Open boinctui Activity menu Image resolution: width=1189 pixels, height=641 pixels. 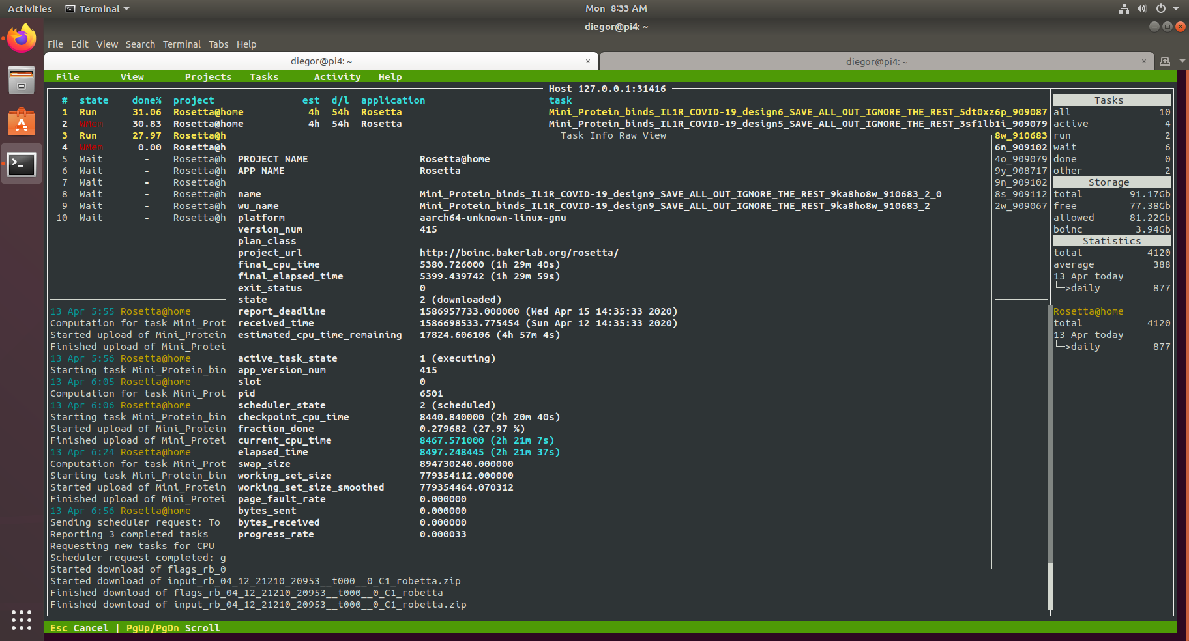(x=337, y=77)
